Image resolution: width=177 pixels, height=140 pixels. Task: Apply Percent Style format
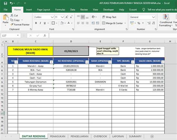click(139, 23)
